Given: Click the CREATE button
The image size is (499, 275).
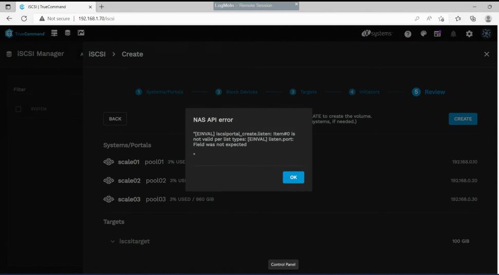Looking at the screenshot, I should click(x=463, y=119).
